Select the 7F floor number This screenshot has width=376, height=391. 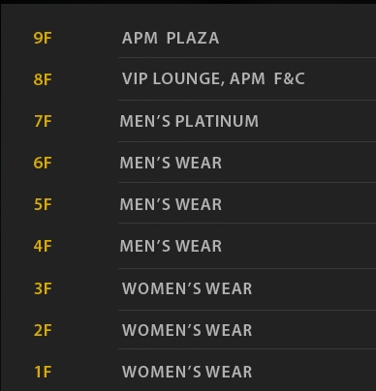(x=43, y=122)
